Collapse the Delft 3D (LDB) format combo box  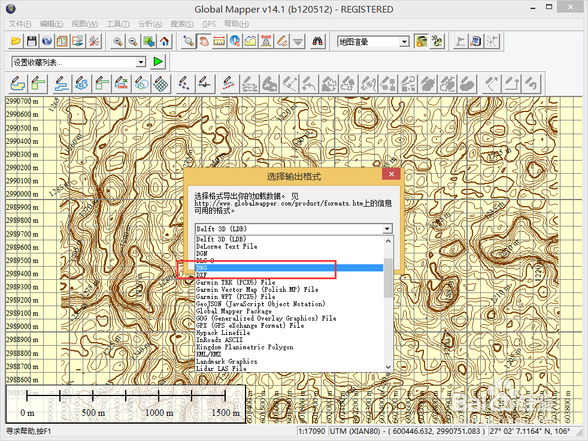pyautogui.click(x=387, y=228)
